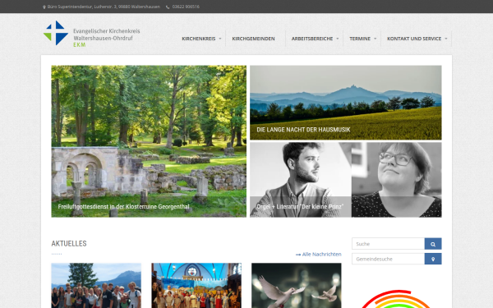The image size is (493, 308).
Task: Expand the Kirchenkreis dropdown arrow
Action: pos(220,39)
